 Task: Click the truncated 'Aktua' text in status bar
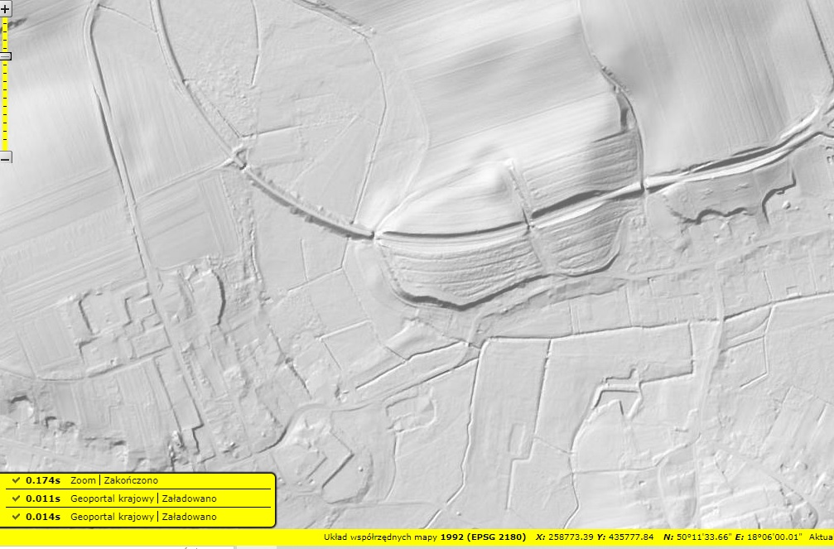(821, 537)
